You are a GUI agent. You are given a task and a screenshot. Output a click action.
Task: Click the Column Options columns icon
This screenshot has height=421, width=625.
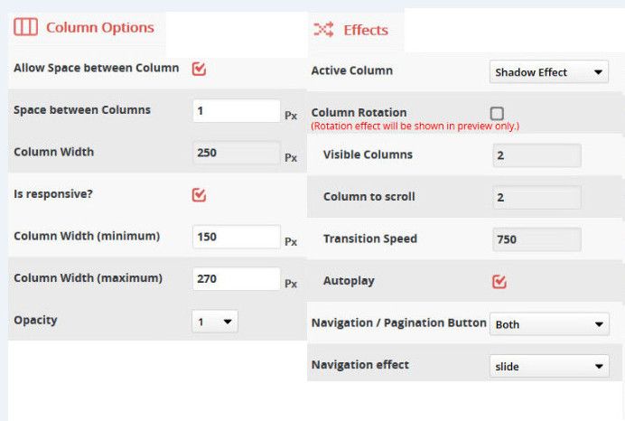[25, 27]
